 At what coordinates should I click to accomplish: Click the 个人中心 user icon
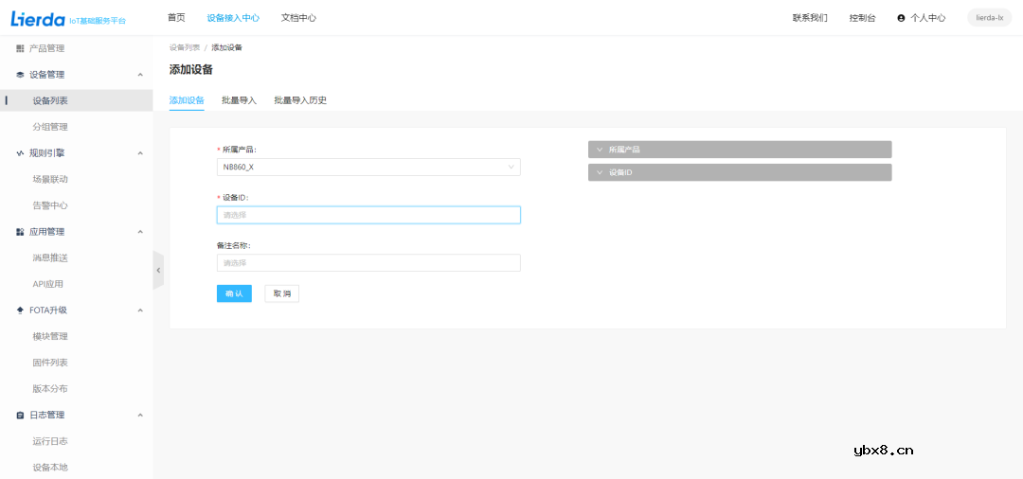click(901, 18)
